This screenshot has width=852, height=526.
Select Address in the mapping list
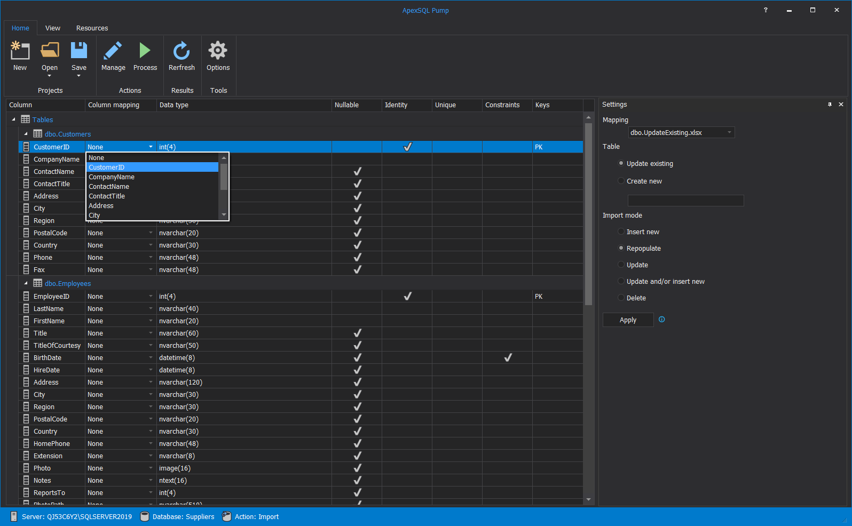click(153, 206)
